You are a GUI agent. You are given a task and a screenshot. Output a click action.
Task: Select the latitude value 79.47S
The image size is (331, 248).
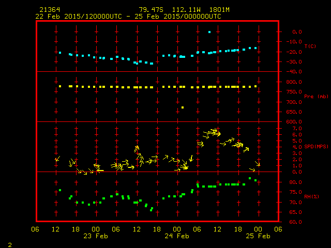tap(151, 10)
